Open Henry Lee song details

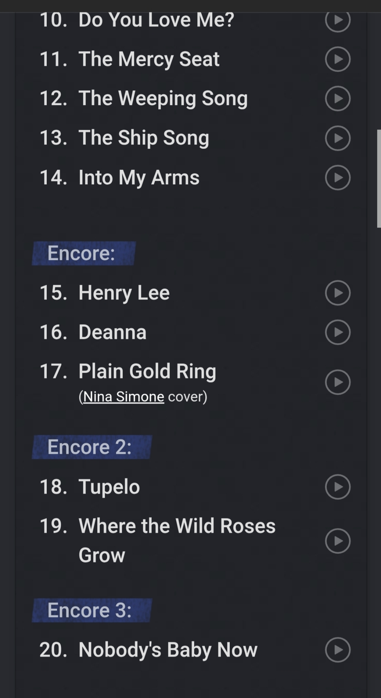coord(124,292)
